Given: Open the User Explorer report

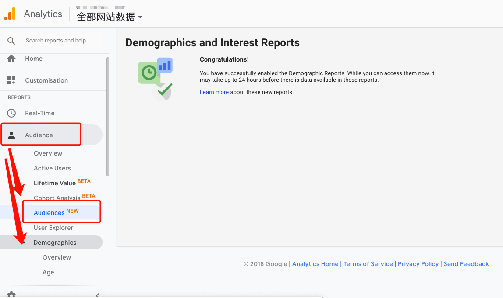Looking at the screenshot, I should [53, 228].
